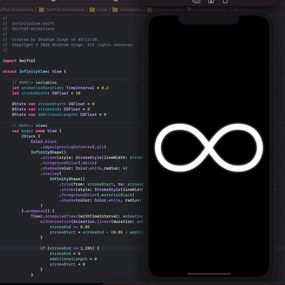Click the 'ZStack {' line
This screenshot has width=285, height=285.
pyautogui.click(x=31, y=136)
